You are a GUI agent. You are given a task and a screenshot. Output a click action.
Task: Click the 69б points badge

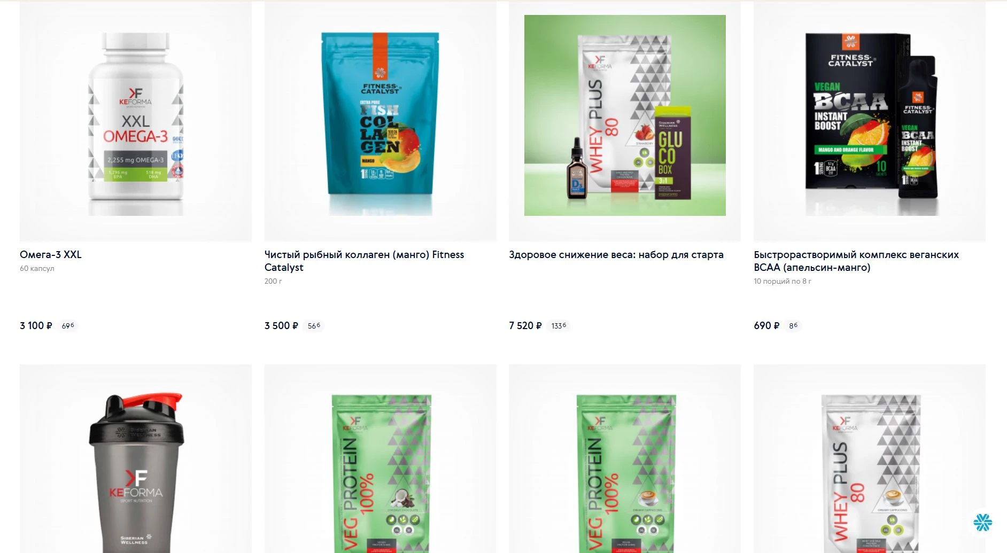(68, 325)
